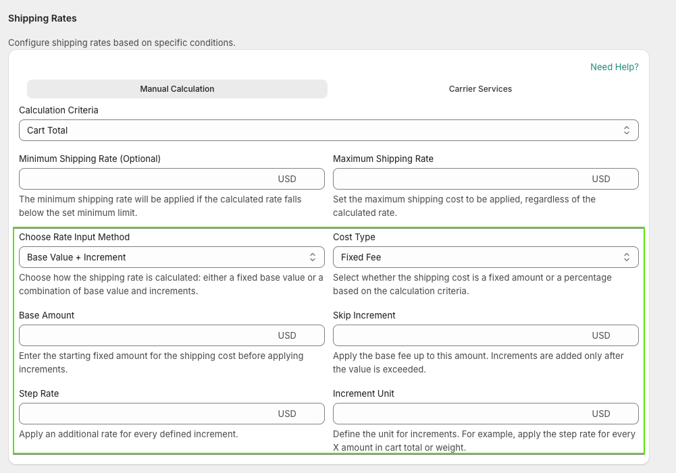Click the Maximum Shipping Rate input field

pos(486,179)
